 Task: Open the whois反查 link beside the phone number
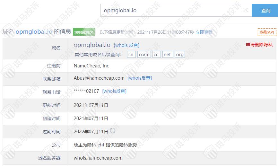(x=114, y=91)
